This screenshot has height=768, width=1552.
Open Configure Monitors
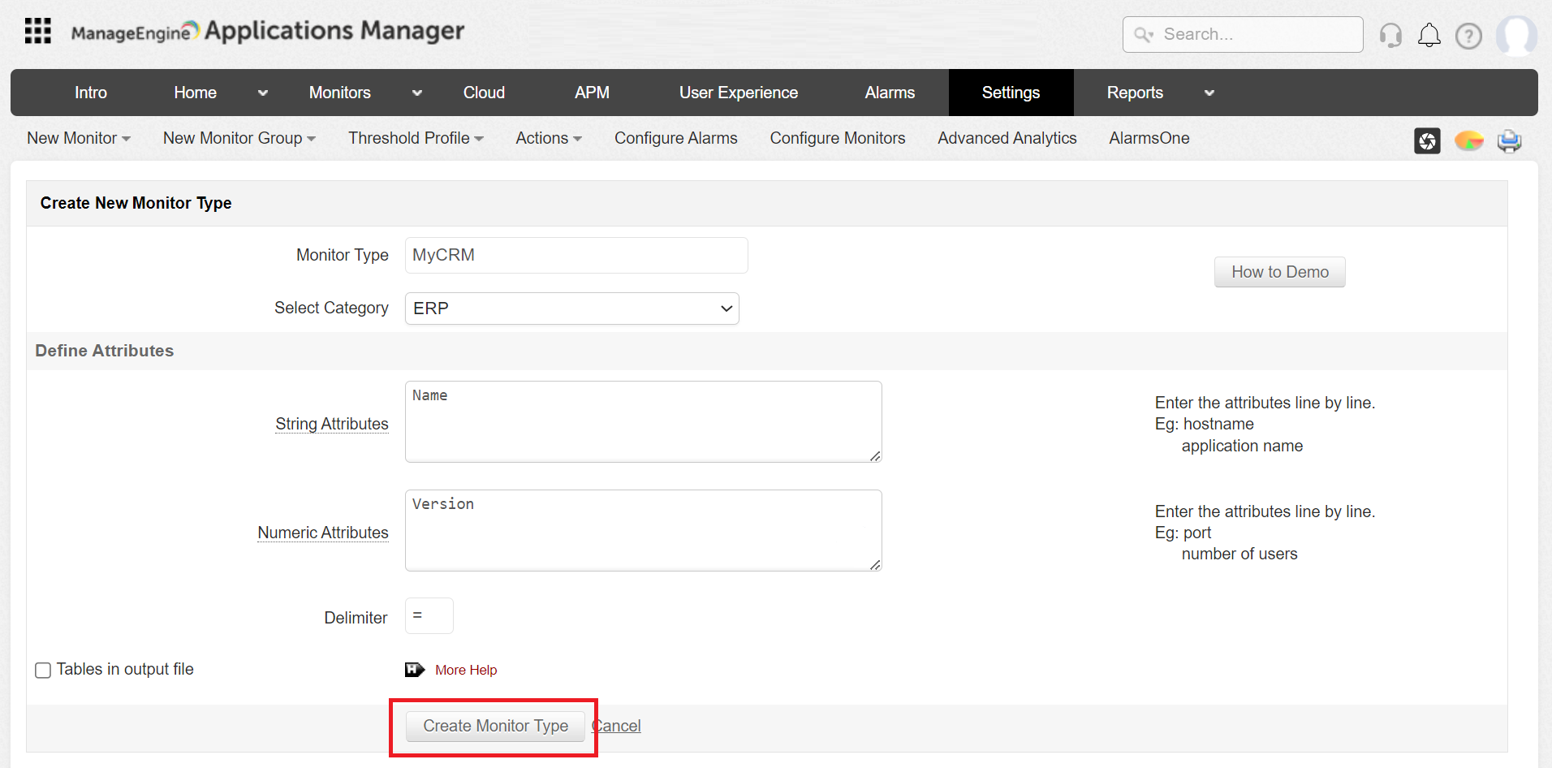click(x=838, y=138)
